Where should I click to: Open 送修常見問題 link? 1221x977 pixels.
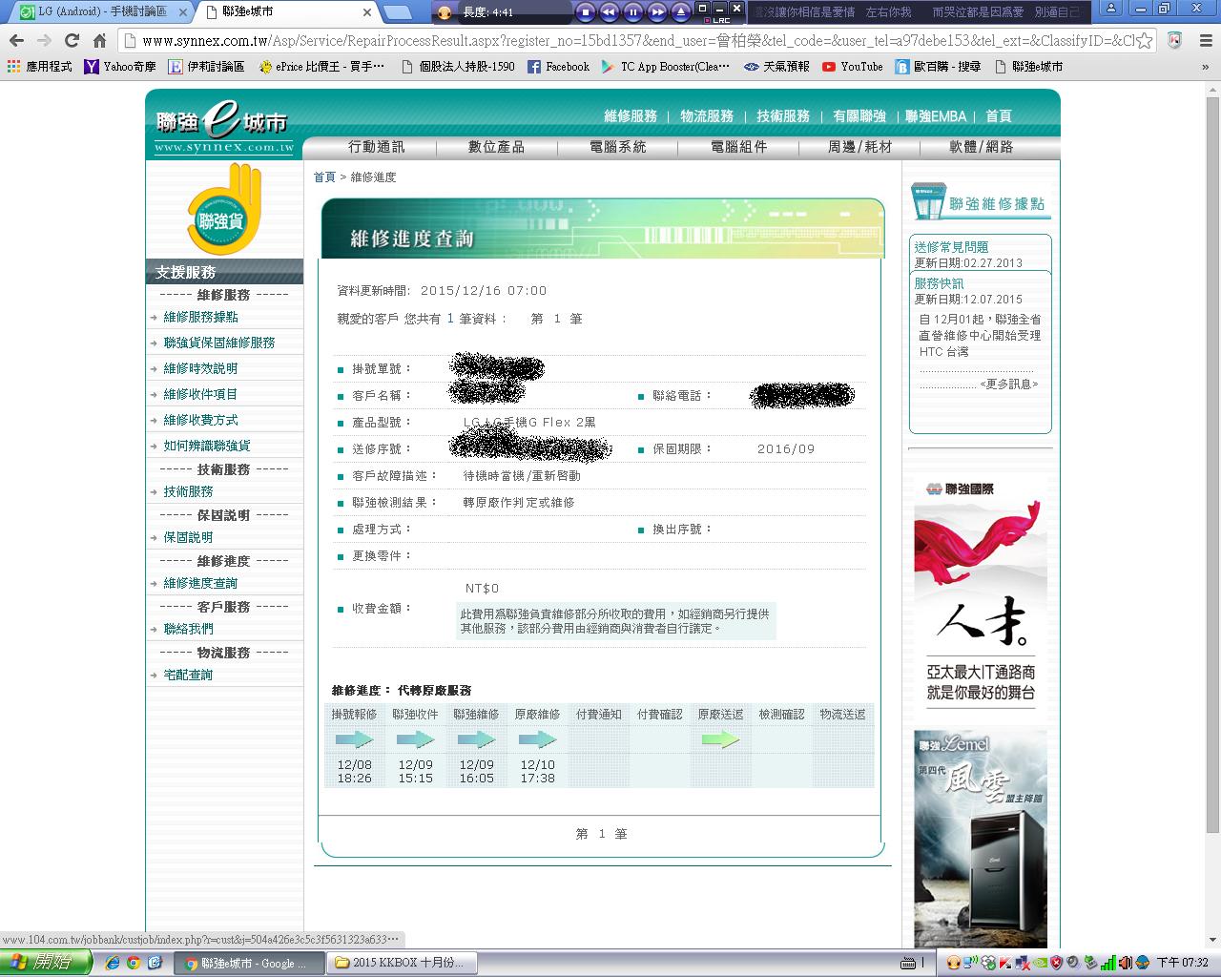(951, 247)
